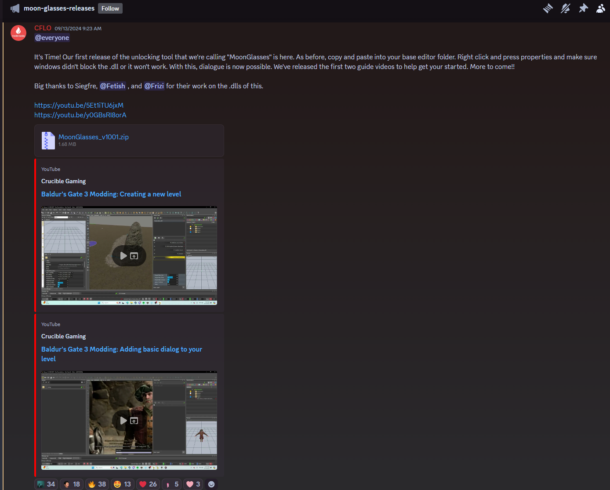Click the 1.68 MB file size text
The width and height of the screenshot is (610, 490).
click(x=67, y=144)
